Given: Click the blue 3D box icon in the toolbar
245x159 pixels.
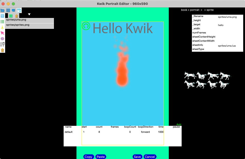Looking at the screenshot, I should [13, 11].
